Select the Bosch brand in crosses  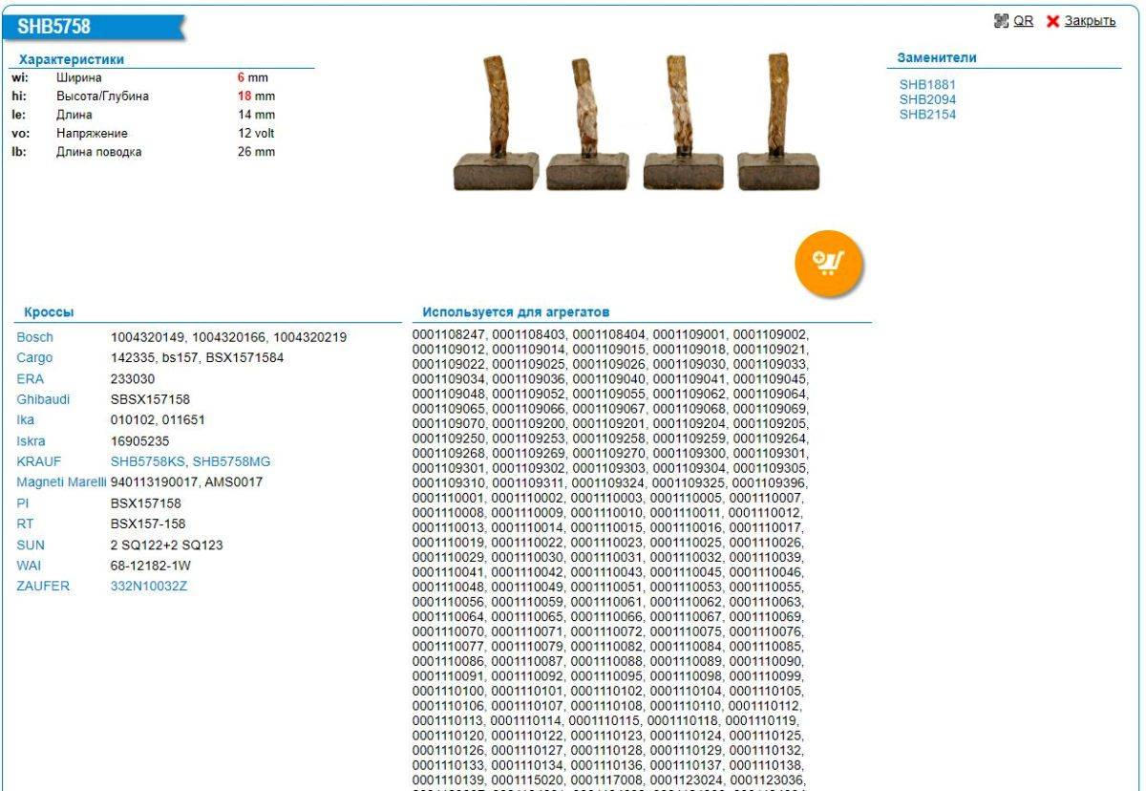[x=35, y=337]
